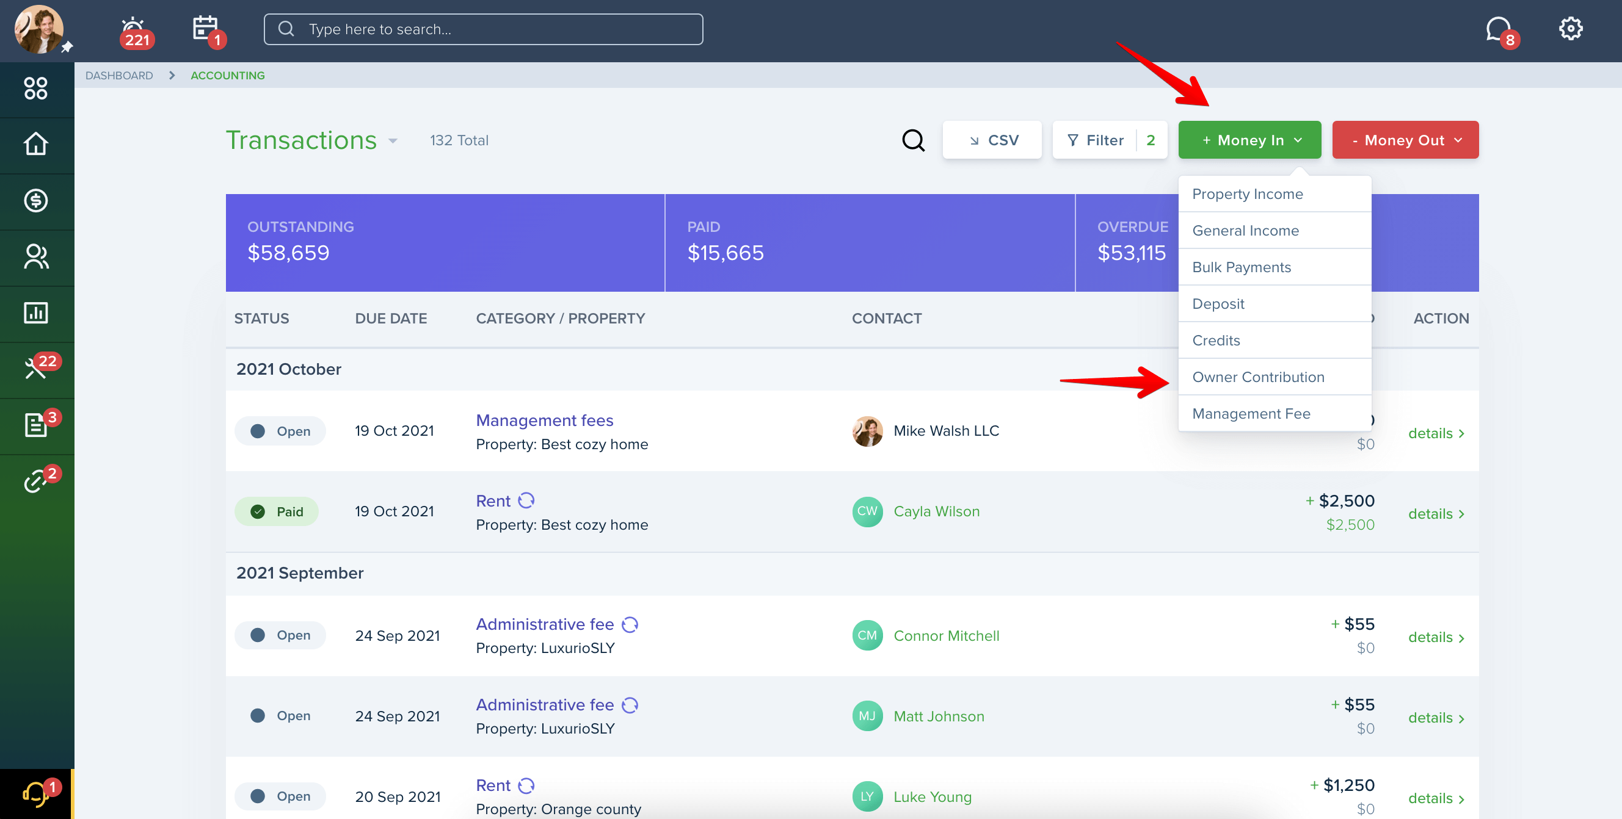Click the MJ avatar for Matt Johnson
This screenshot has height=819, width=1622.
coord(867,716)
